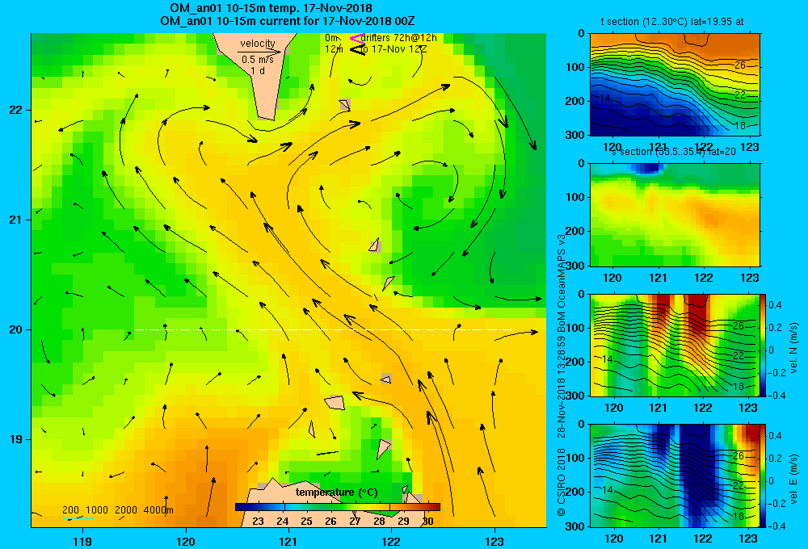Click latitude label 20 on the main map
This screenshot has height=549, width=808.
point(15,329)
